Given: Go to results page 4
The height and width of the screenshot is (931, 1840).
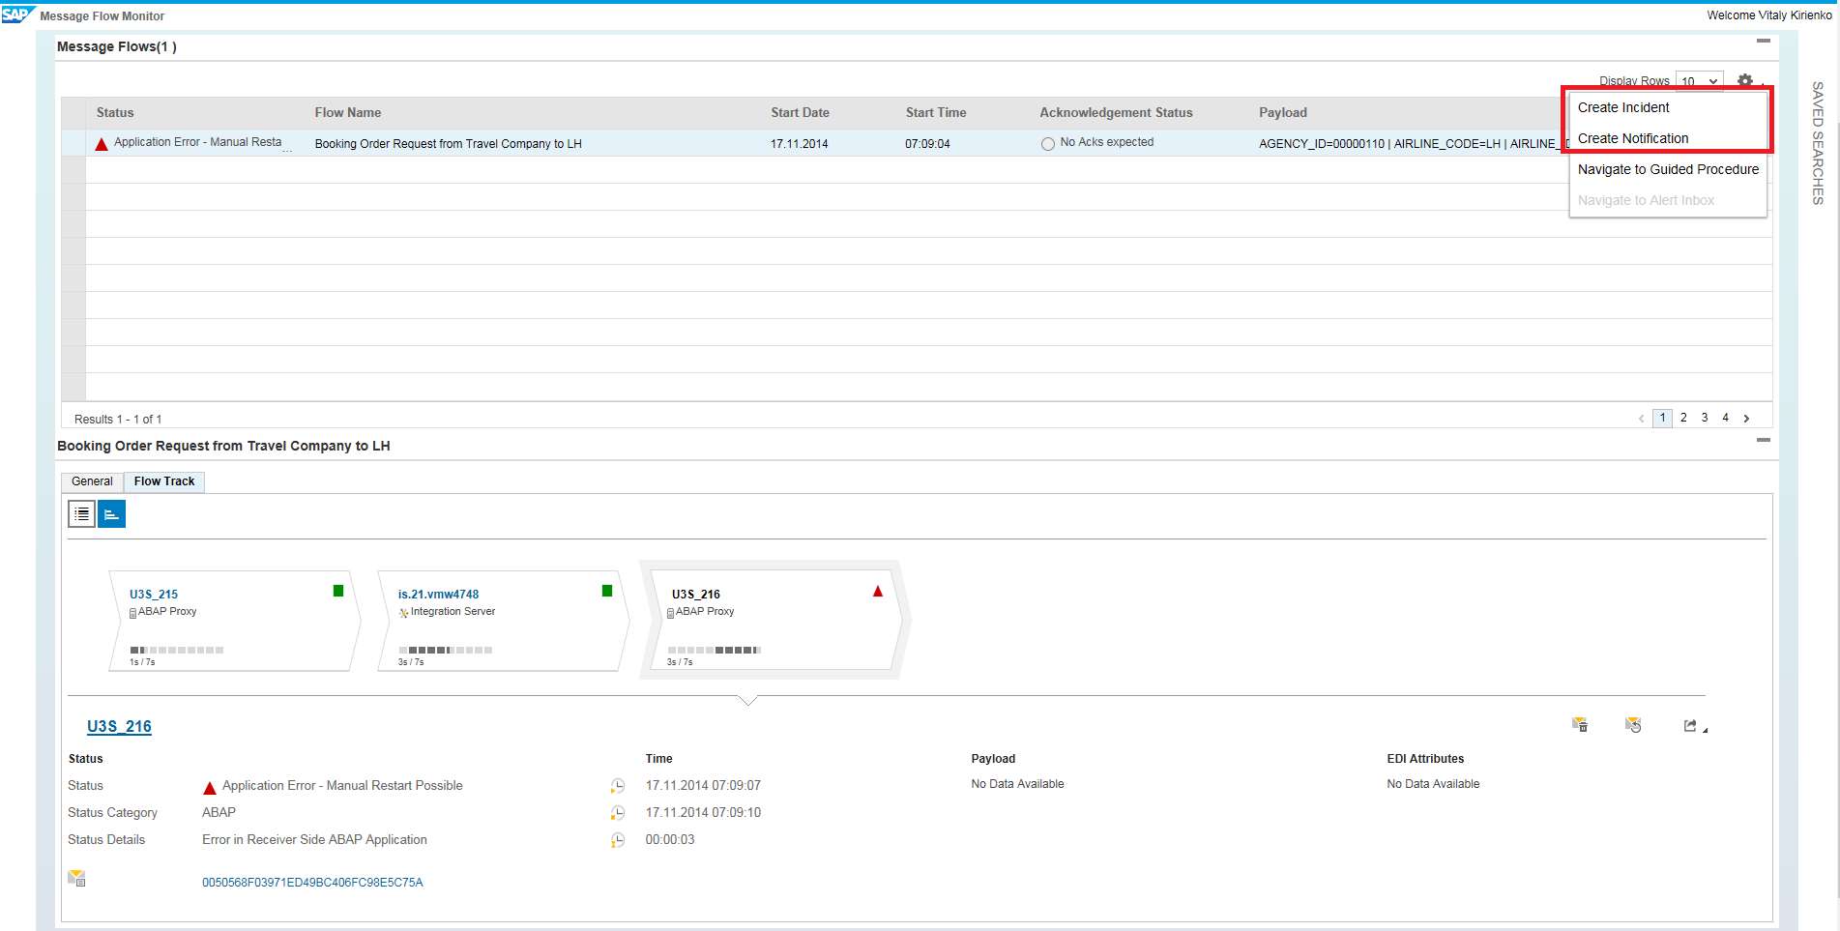Looking at the screenshot, I should pos(1725,418).
